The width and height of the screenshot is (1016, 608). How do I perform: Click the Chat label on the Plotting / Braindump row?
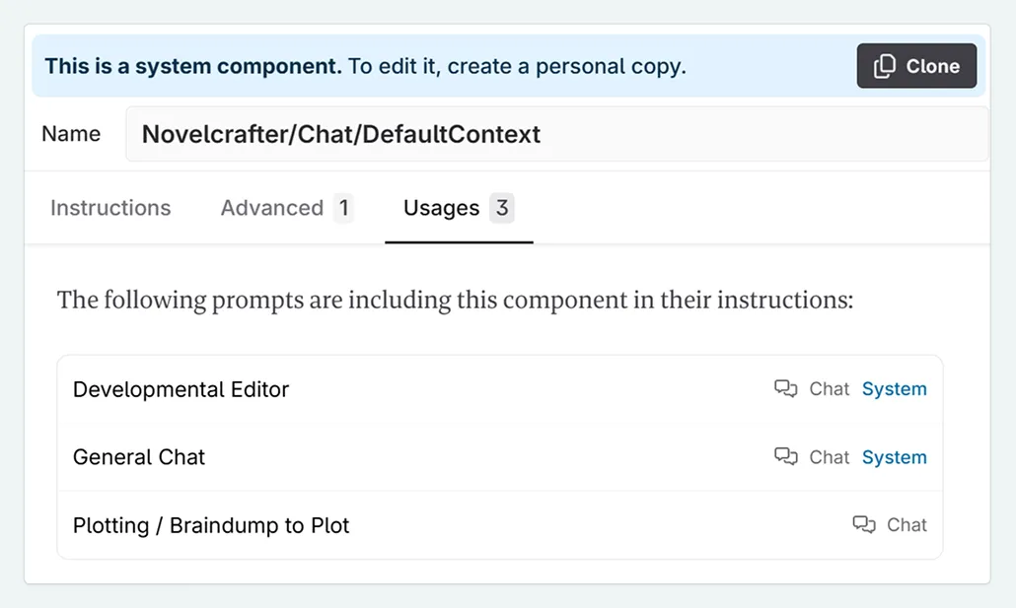tap(907, 525)
